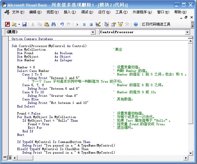Click the horizontal scrollbar thumb

point(25,158)
